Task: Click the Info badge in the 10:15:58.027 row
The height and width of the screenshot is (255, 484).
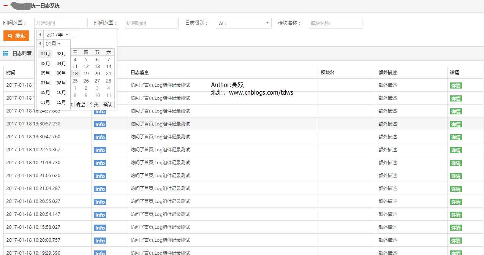Action: coord(100,228)
